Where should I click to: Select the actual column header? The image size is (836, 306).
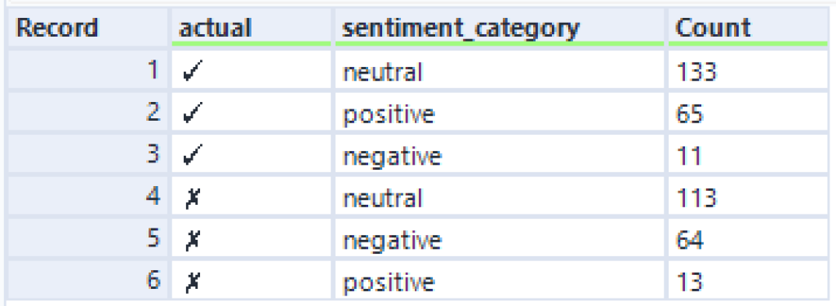click(251, 27)
